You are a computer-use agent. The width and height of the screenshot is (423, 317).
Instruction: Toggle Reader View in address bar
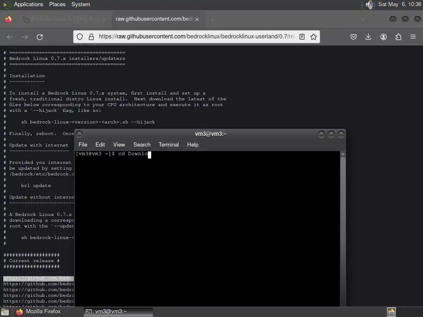[302, 37]
